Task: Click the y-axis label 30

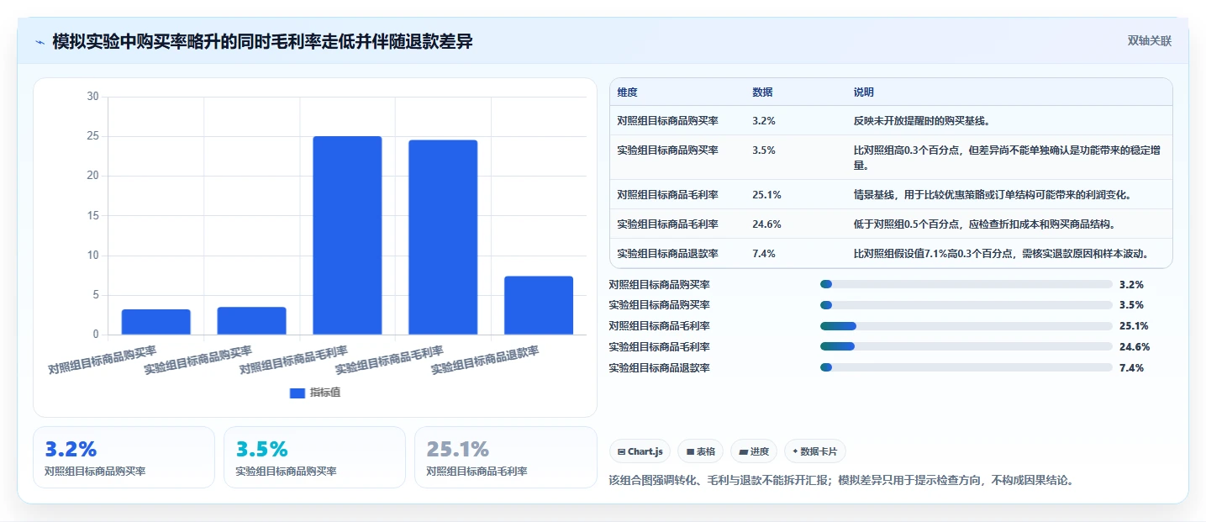Action: tap(92, 97)
